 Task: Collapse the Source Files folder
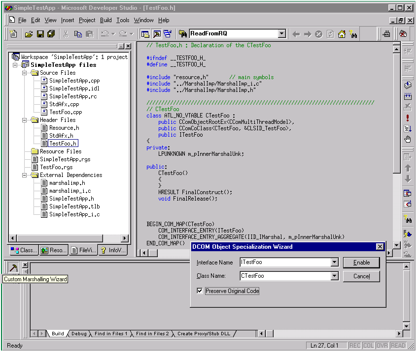tap(25, 73)
